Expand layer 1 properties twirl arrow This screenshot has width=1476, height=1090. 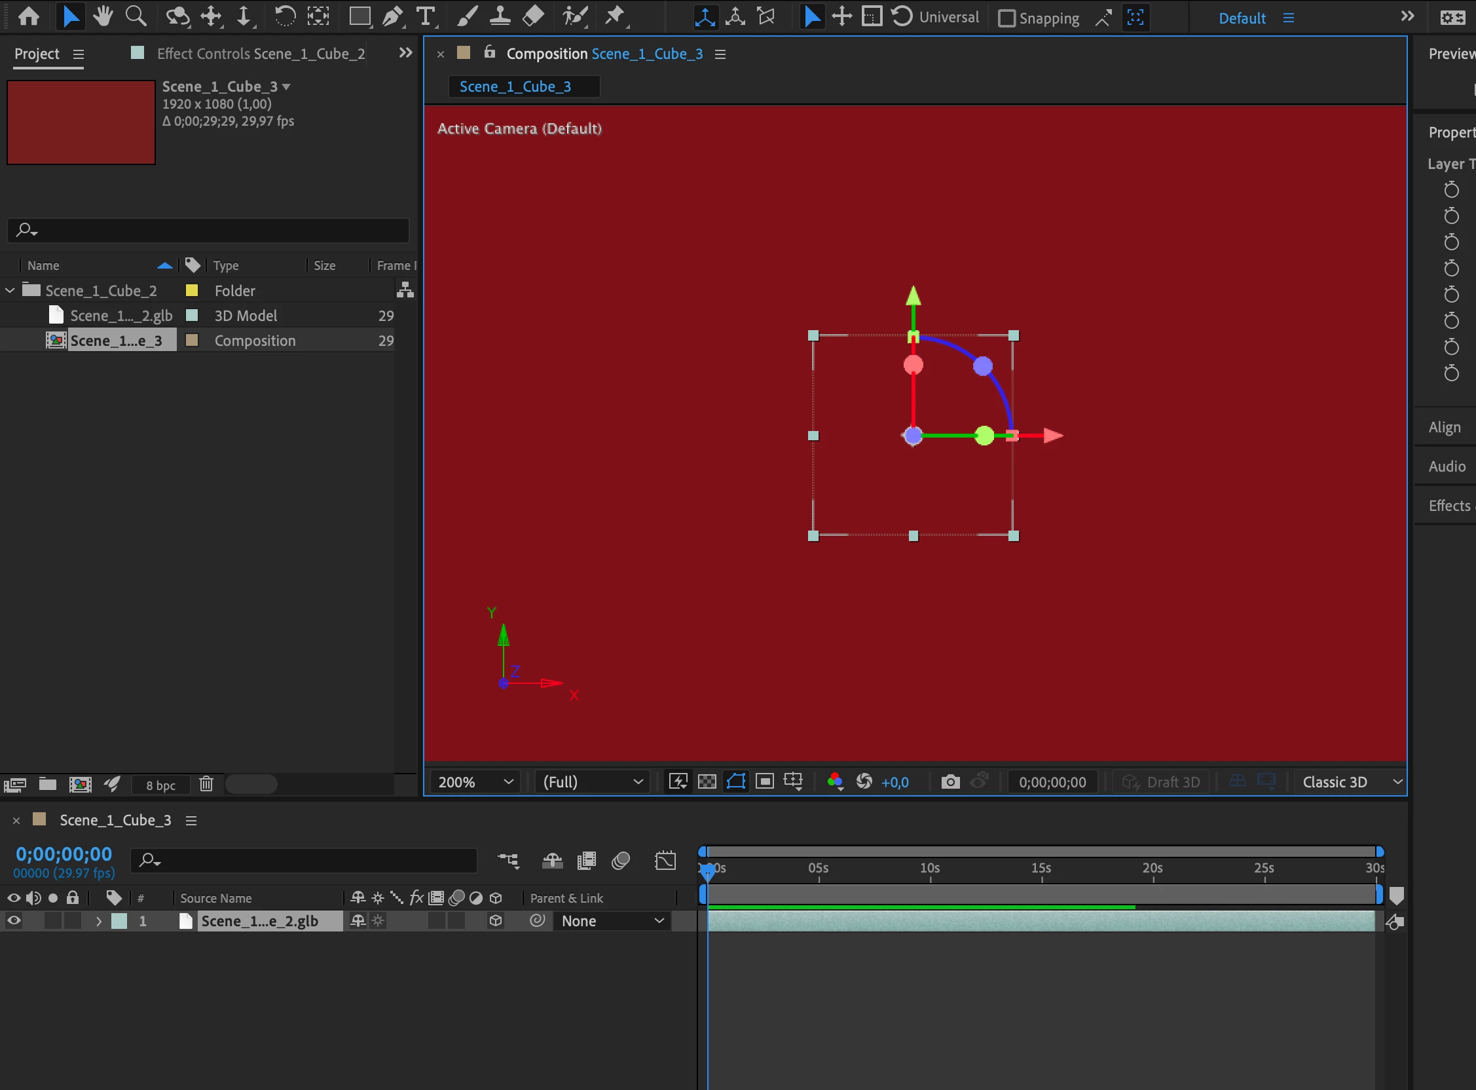(98, 921)
